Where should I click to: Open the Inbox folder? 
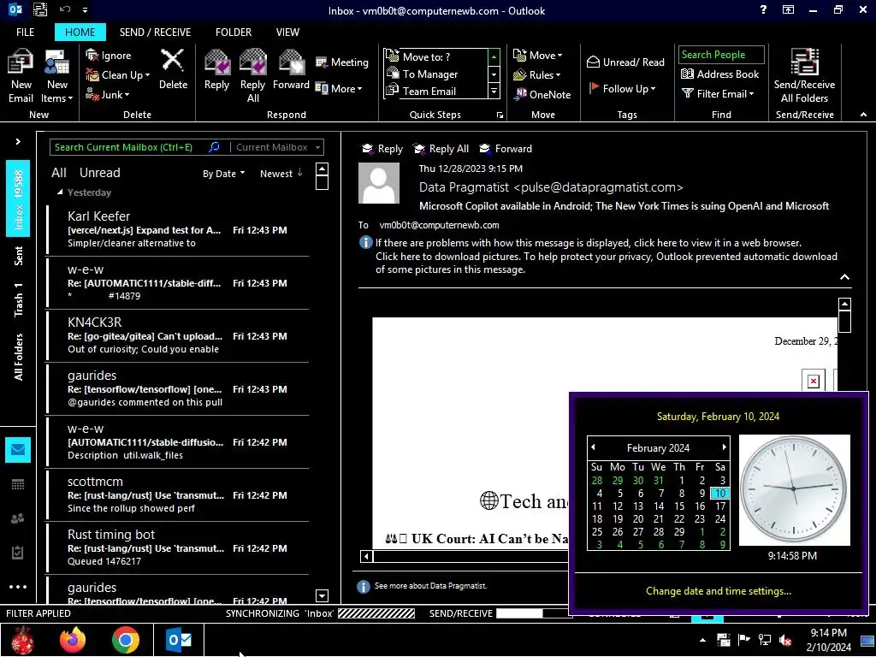coord(18,198)
